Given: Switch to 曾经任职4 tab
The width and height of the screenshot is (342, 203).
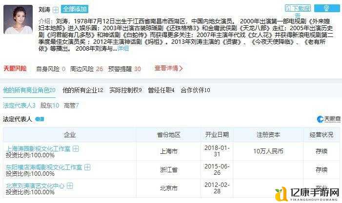Looking at the screenshot, I should [161, 90].
